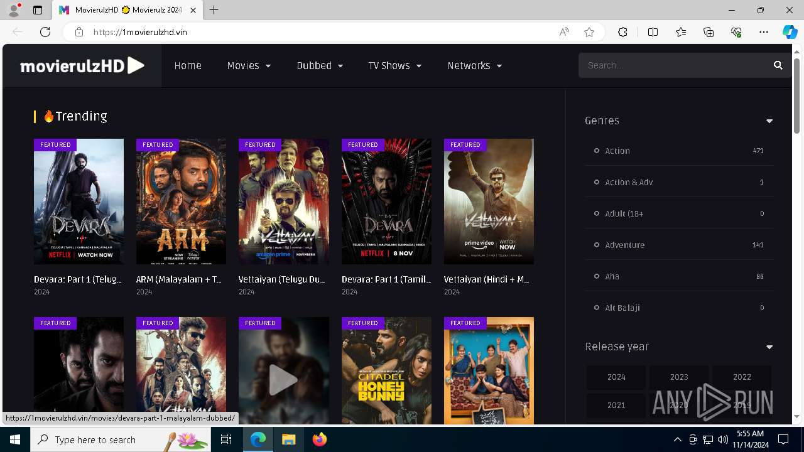Click the site search input field
Image resolution: width=804 pixels, height=452 pixels.
tap(675, 65)
